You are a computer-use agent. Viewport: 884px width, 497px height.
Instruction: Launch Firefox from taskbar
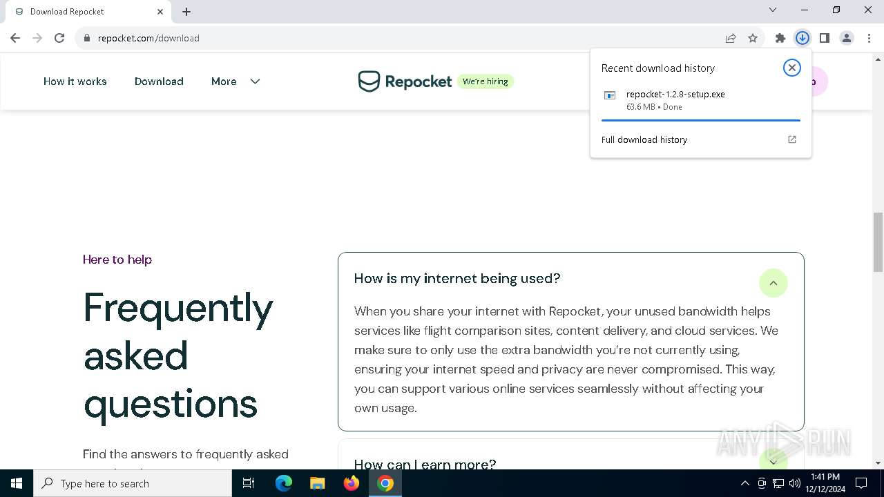click(352, 483)
